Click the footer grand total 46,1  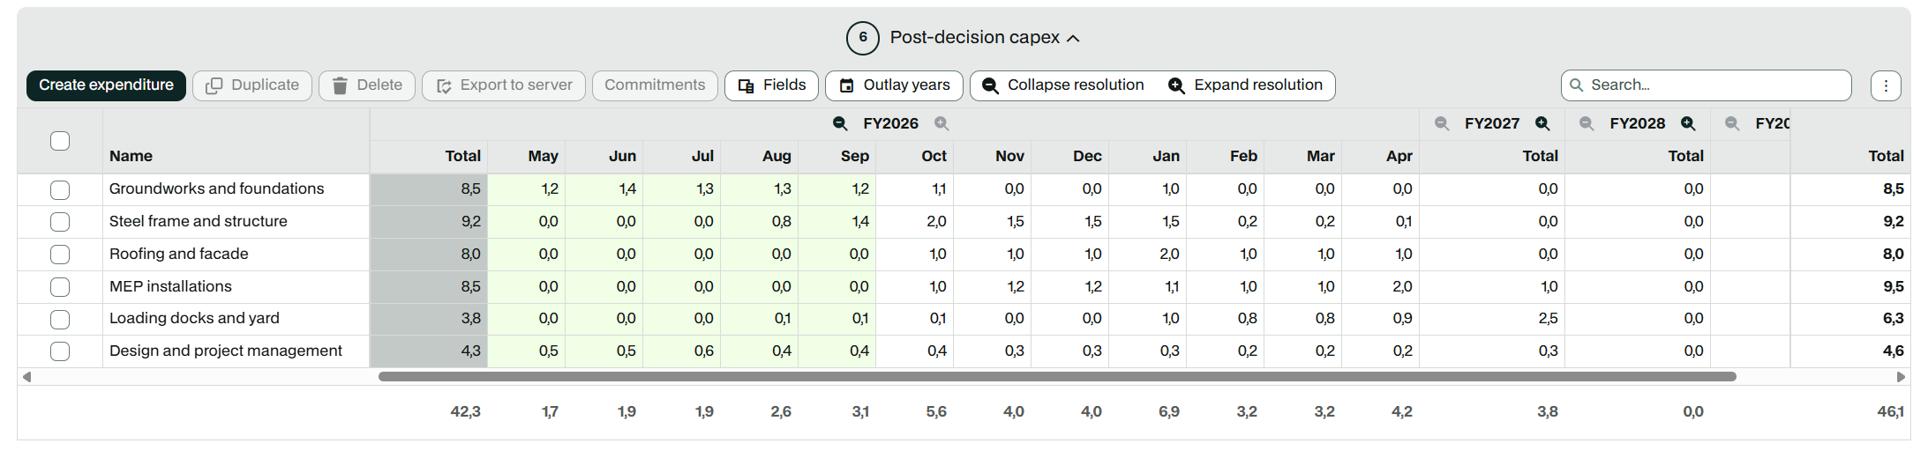1891,411
